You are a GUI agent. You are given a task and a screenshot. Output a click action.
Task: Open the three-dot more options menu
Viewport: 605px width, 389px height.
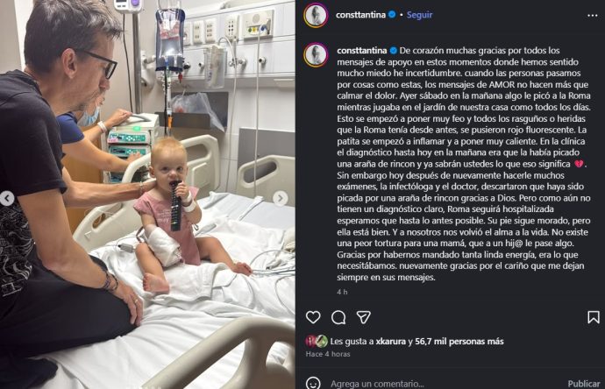pyautogui.click(x=592, y=16)
